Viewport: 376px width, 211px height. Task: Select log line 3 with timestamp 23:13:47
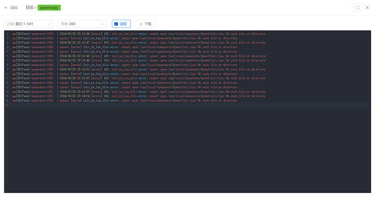pyautogui.click(x=139, y=42)
